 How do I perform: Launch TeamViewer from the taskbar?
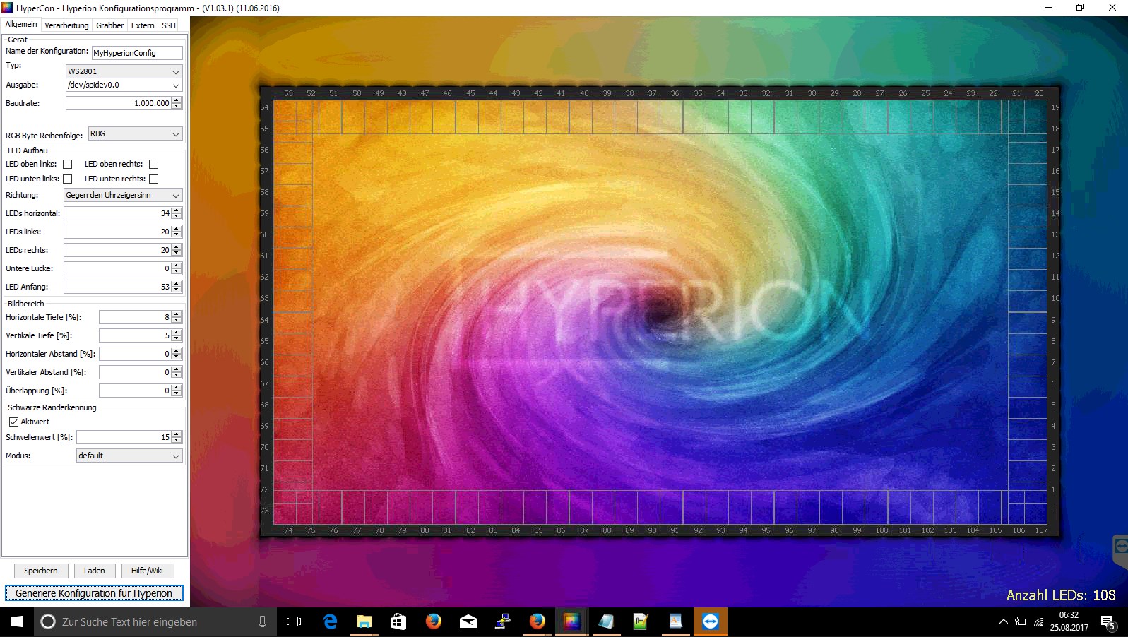[x=710, y=621]
